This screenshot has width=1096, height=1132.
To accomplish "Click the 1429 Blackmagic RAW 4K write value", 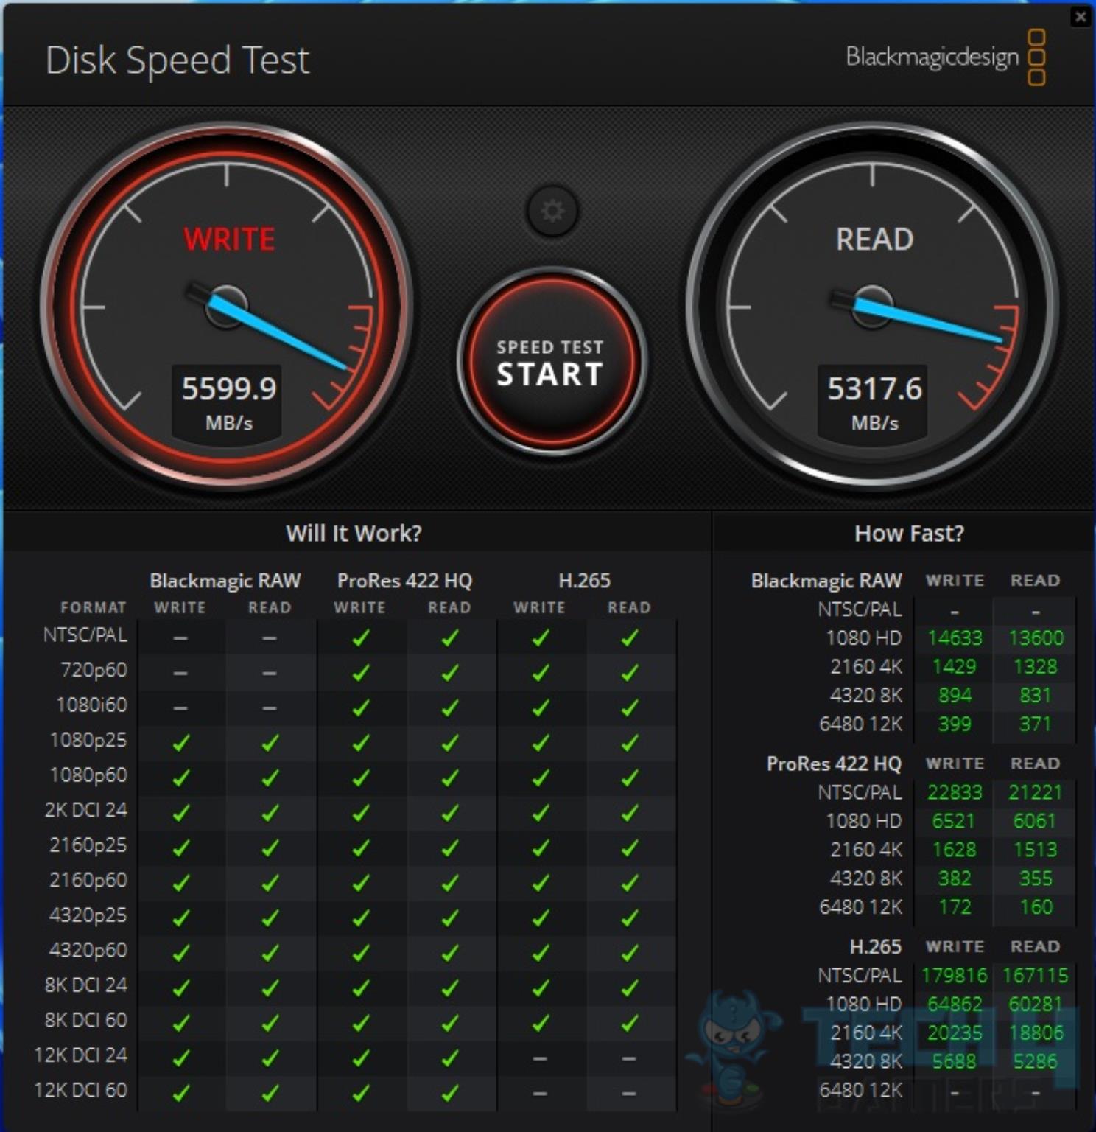I will [x=955, y=667].
